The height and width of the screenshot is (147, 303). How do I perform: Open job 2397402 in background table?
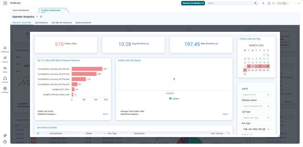pyautogui.click(x=20, y=134)
